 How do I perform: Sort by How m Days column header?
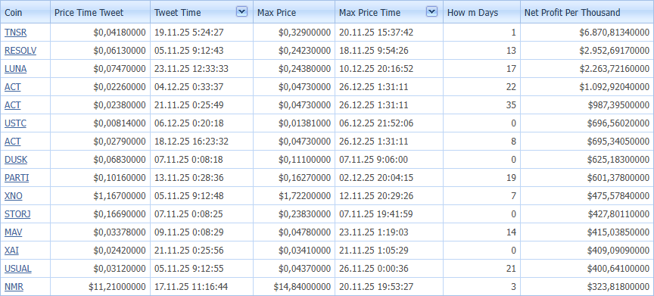481,12
